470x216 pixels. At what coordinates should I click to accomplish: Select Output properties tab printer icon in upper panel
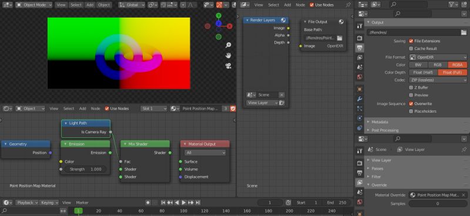coord(360,48)
